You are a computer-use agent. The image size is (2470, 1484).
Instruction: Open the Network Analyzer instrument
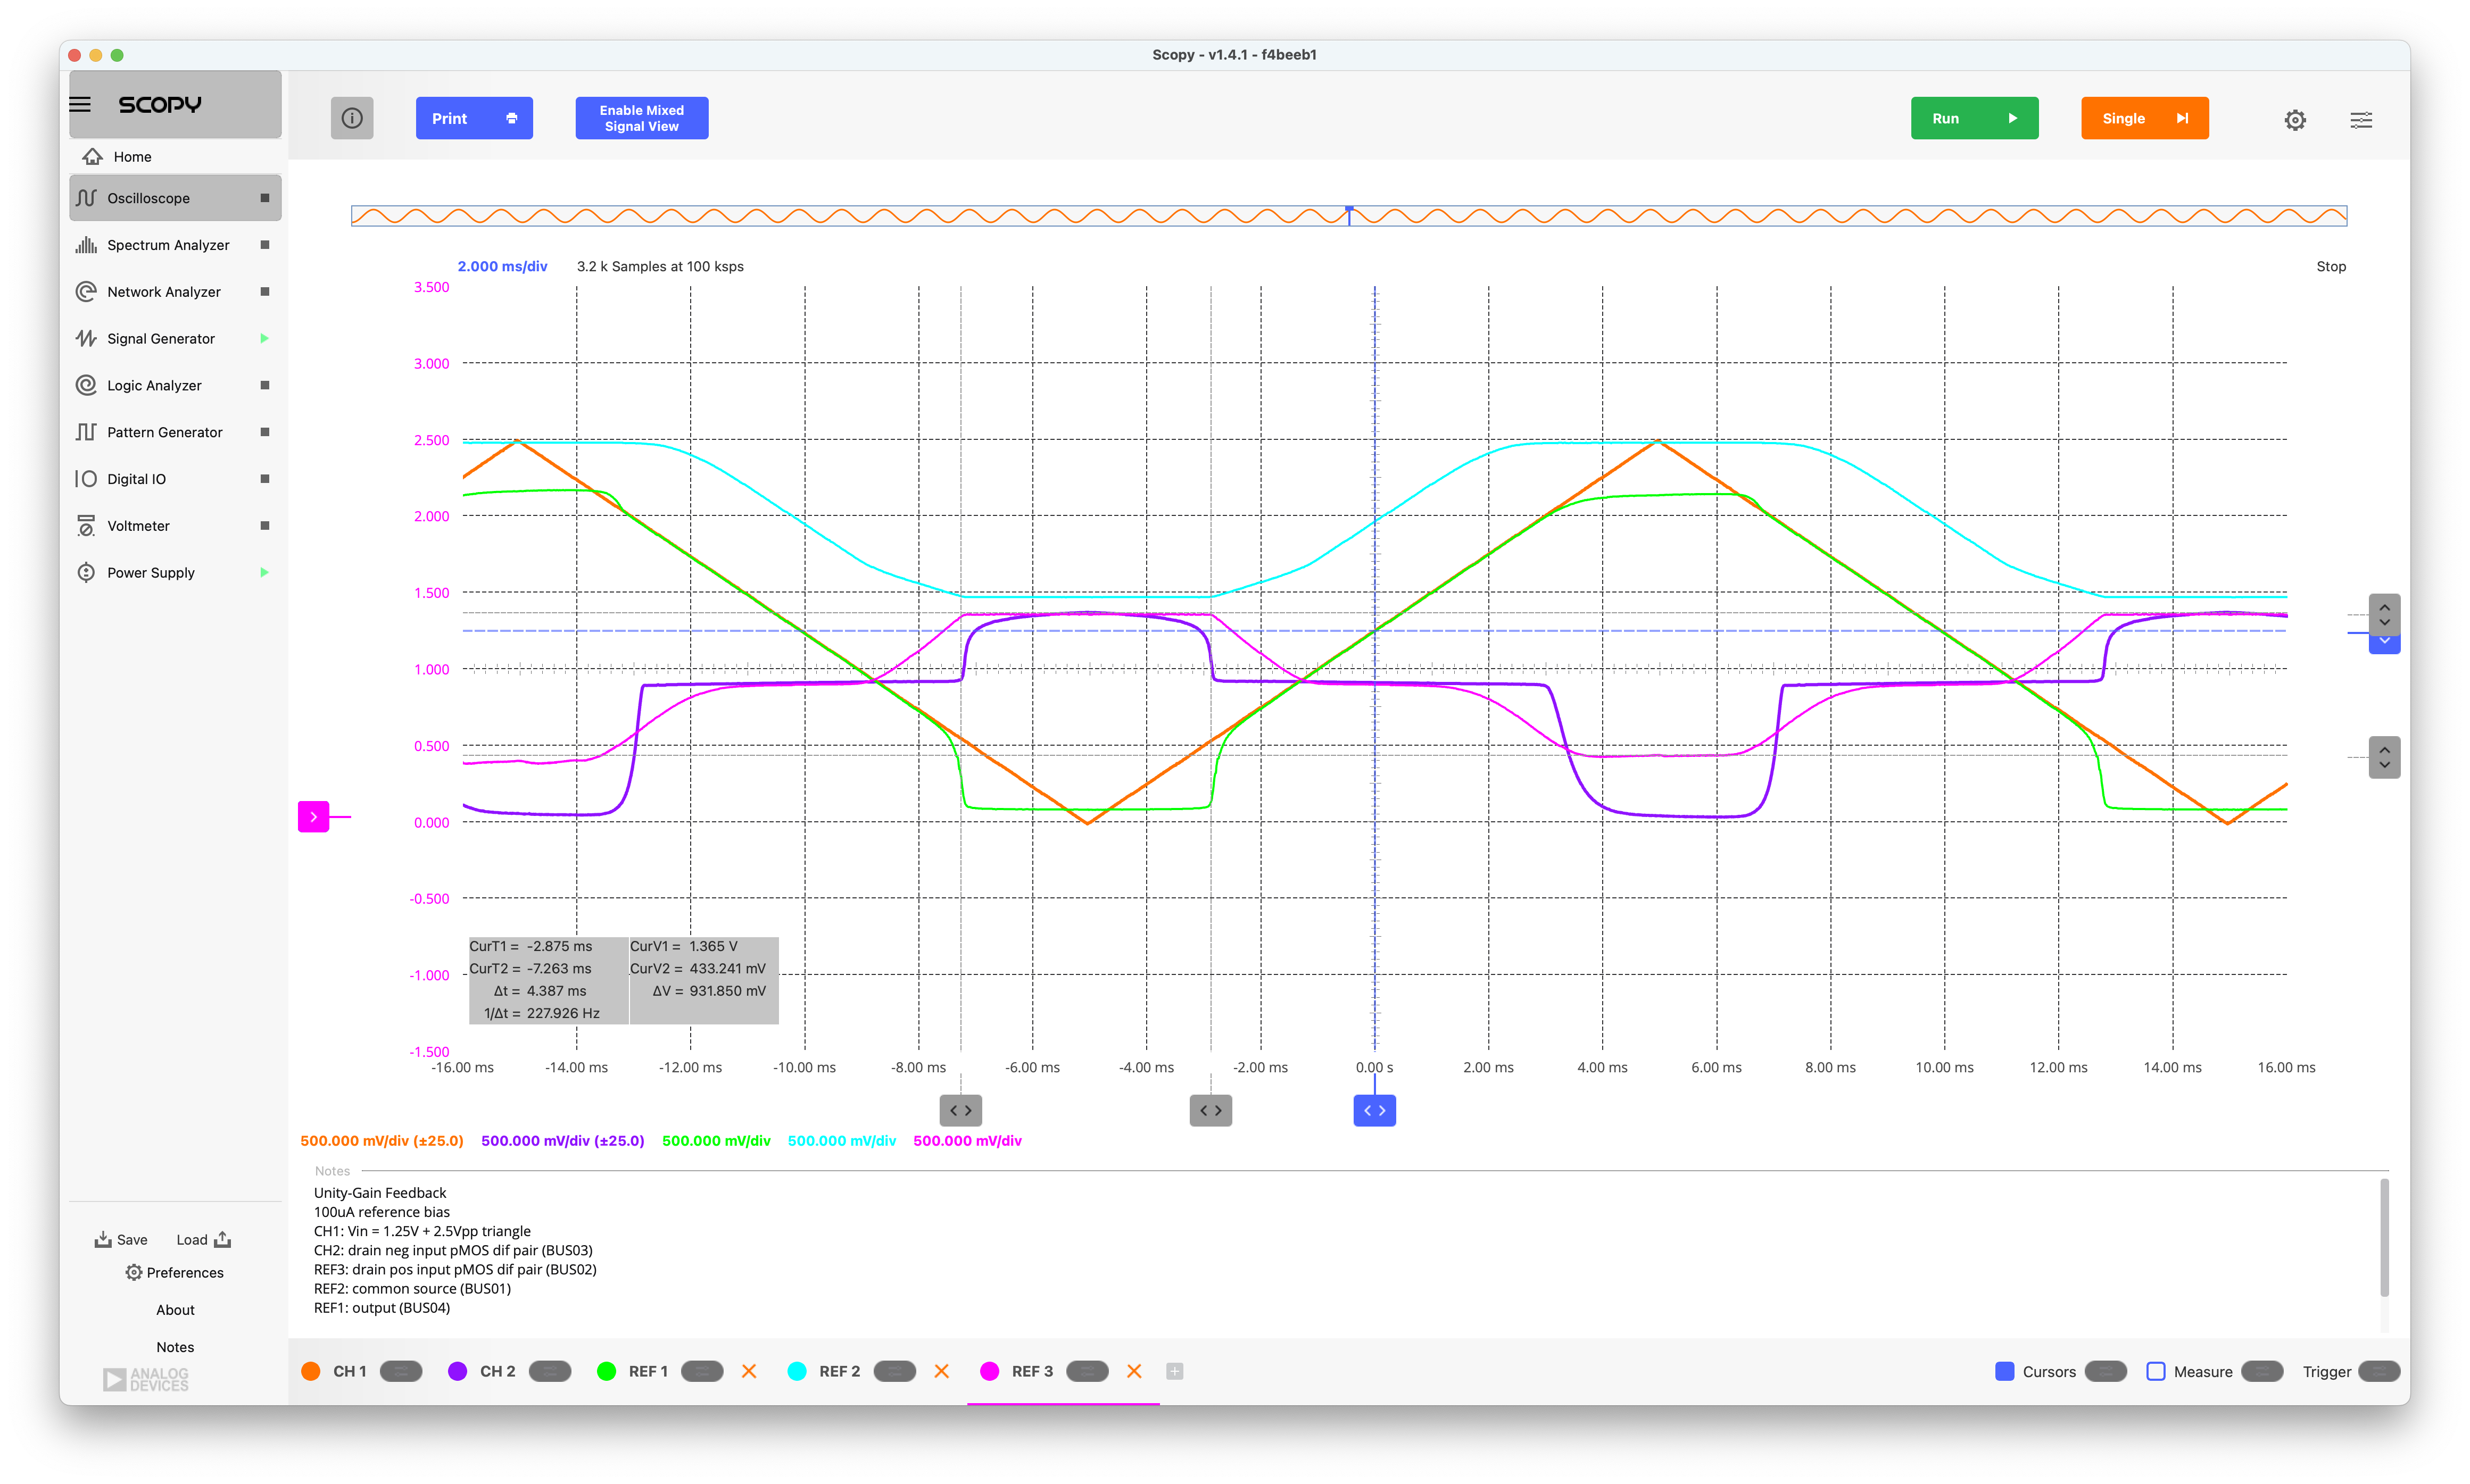pyautogui.click(x=175, y=292)
